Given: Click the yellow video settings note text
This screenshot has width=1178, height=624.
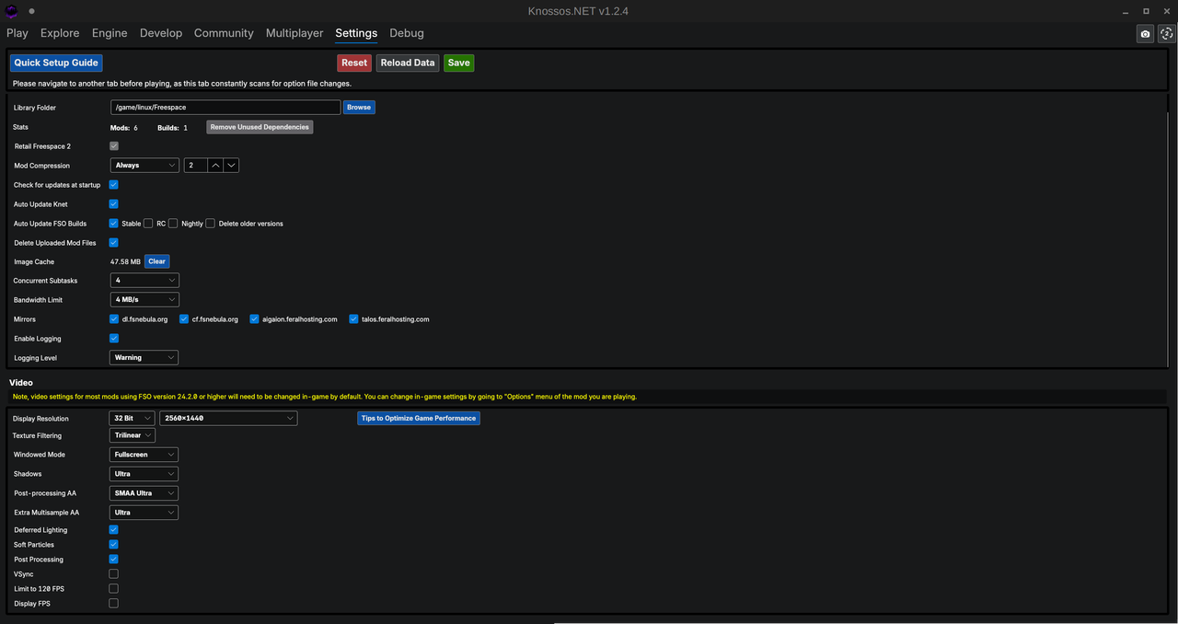Looking at the screenshot, I should 324,398.
